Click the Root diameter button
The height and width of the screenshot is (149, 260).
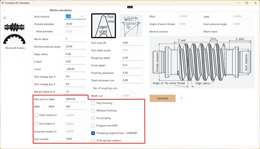pos(48,32)
